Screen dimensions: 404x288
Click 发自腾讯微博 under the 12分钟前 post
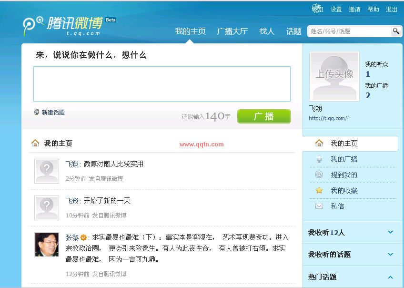coord(109,274)
